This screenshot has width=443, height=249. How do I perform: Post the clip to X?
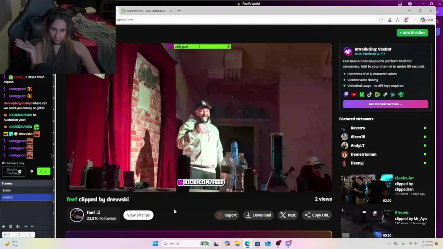(x=288, y=215)
